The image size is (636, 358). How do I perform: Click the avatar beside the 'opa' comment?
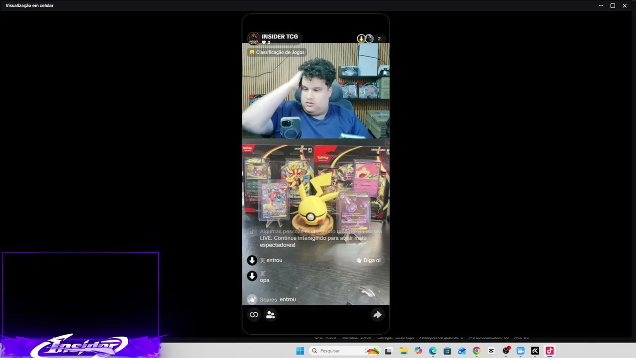(252, 276)
